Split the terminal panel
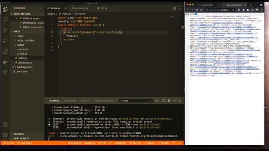269x151 pixels. 164,101
